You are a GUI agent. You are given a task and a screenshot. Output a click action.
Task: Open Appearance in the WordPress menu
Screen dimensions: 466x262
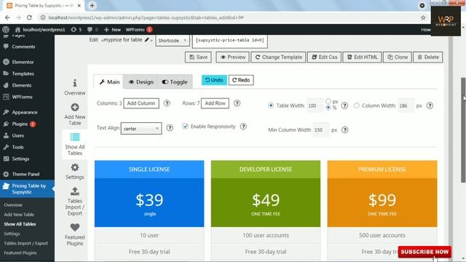click(x=24, y=112)
